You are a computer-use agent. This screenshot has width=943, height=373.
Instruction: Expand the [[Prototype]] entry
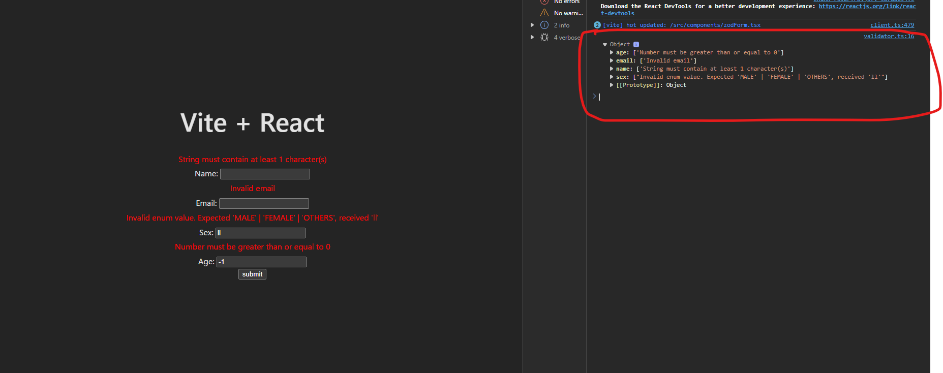pos(612,85)
